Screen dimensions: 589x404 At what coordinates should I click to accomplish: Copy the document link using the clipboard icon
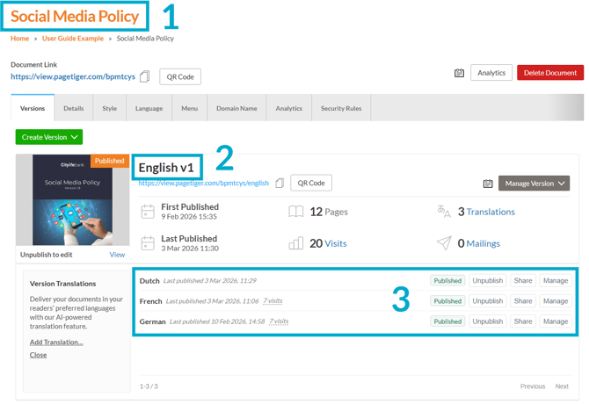pyautogui.click(x=145, y=76)
